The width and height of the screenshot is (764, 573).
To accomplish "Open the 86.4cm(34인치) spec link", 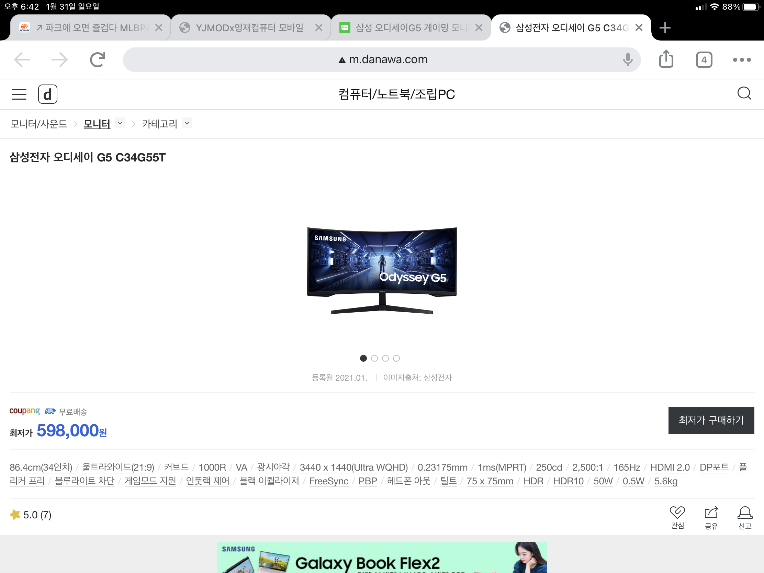I will 41,467.
